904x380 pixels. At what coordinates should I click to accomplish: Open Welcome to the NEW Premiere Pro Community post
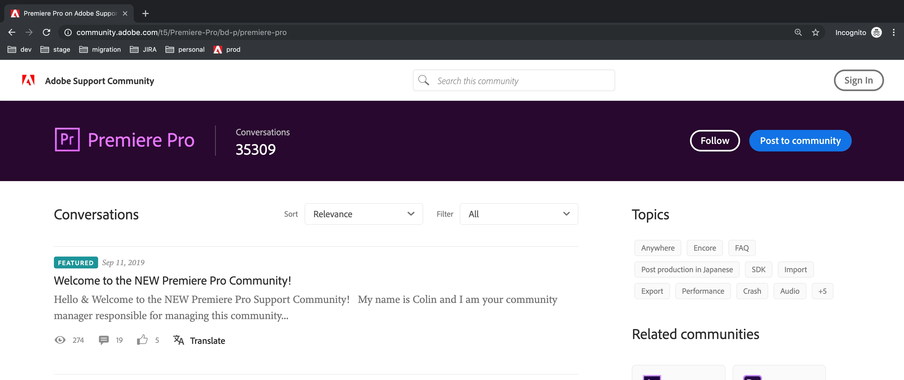[172, 281]
